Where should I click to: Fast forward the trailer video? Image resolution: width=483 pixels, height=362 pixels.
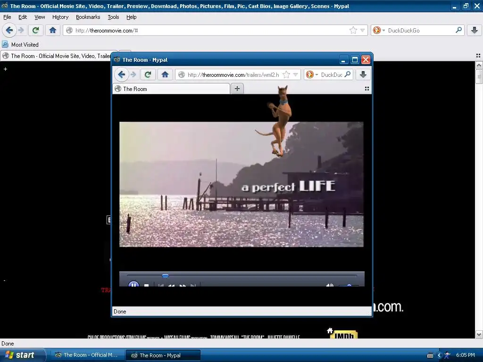(x=183, y=285)
